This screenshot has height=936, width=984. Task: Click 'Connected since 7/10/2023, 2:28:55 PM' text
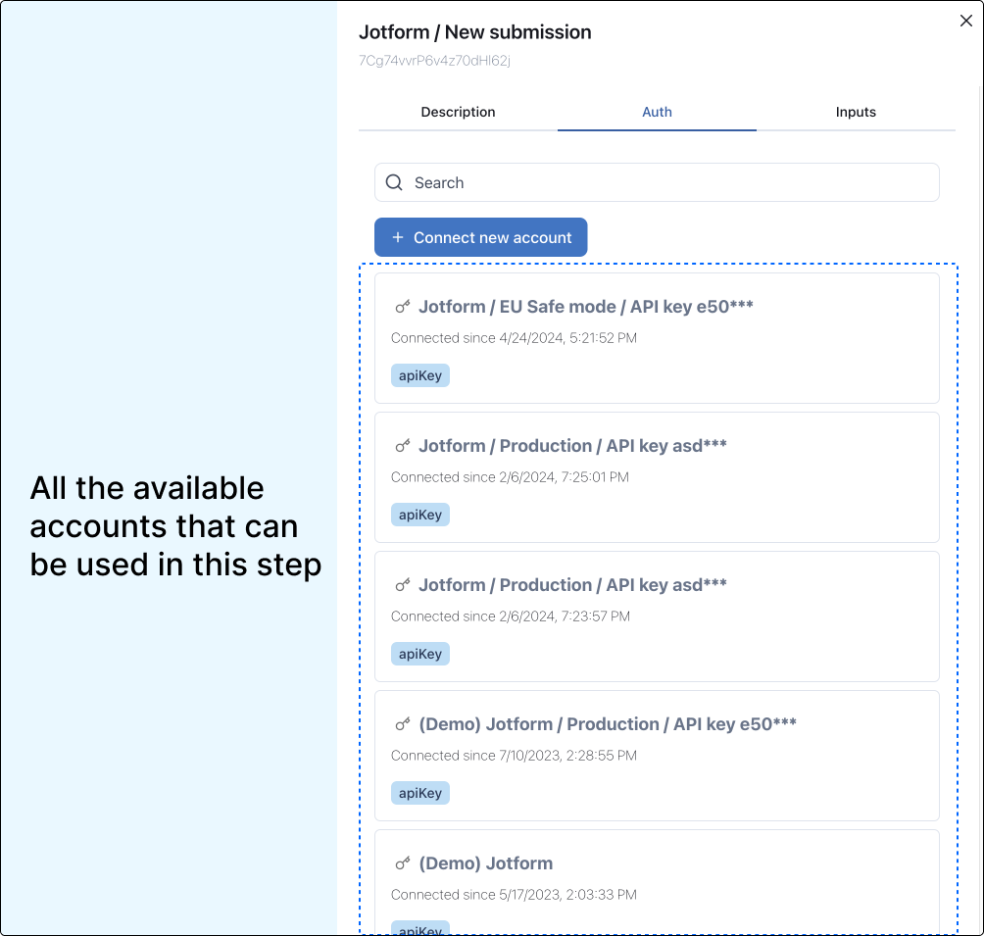click(514, 756)
